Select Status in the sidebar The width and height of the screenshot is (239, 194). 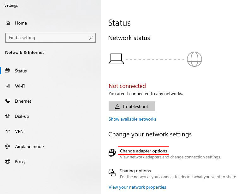coord(21,71)
